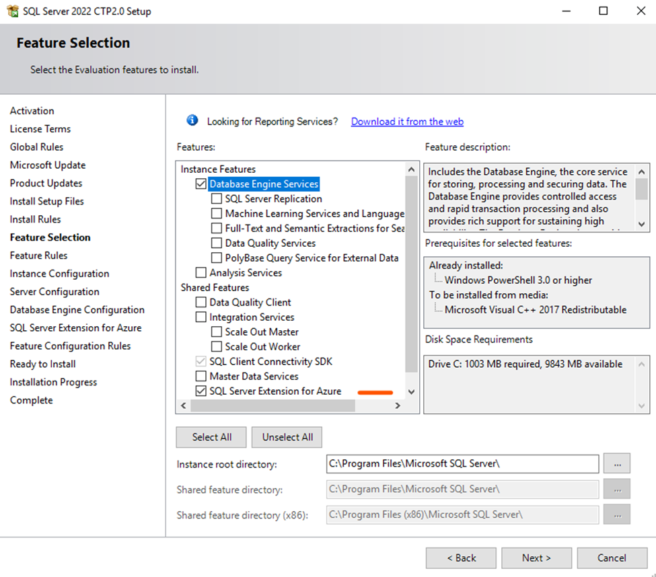The height and width of the screenshot is (577, 656).
Task: Click Microsoft Visual C++ 2017 Redistributable entry
Action: tap(536, 310)
